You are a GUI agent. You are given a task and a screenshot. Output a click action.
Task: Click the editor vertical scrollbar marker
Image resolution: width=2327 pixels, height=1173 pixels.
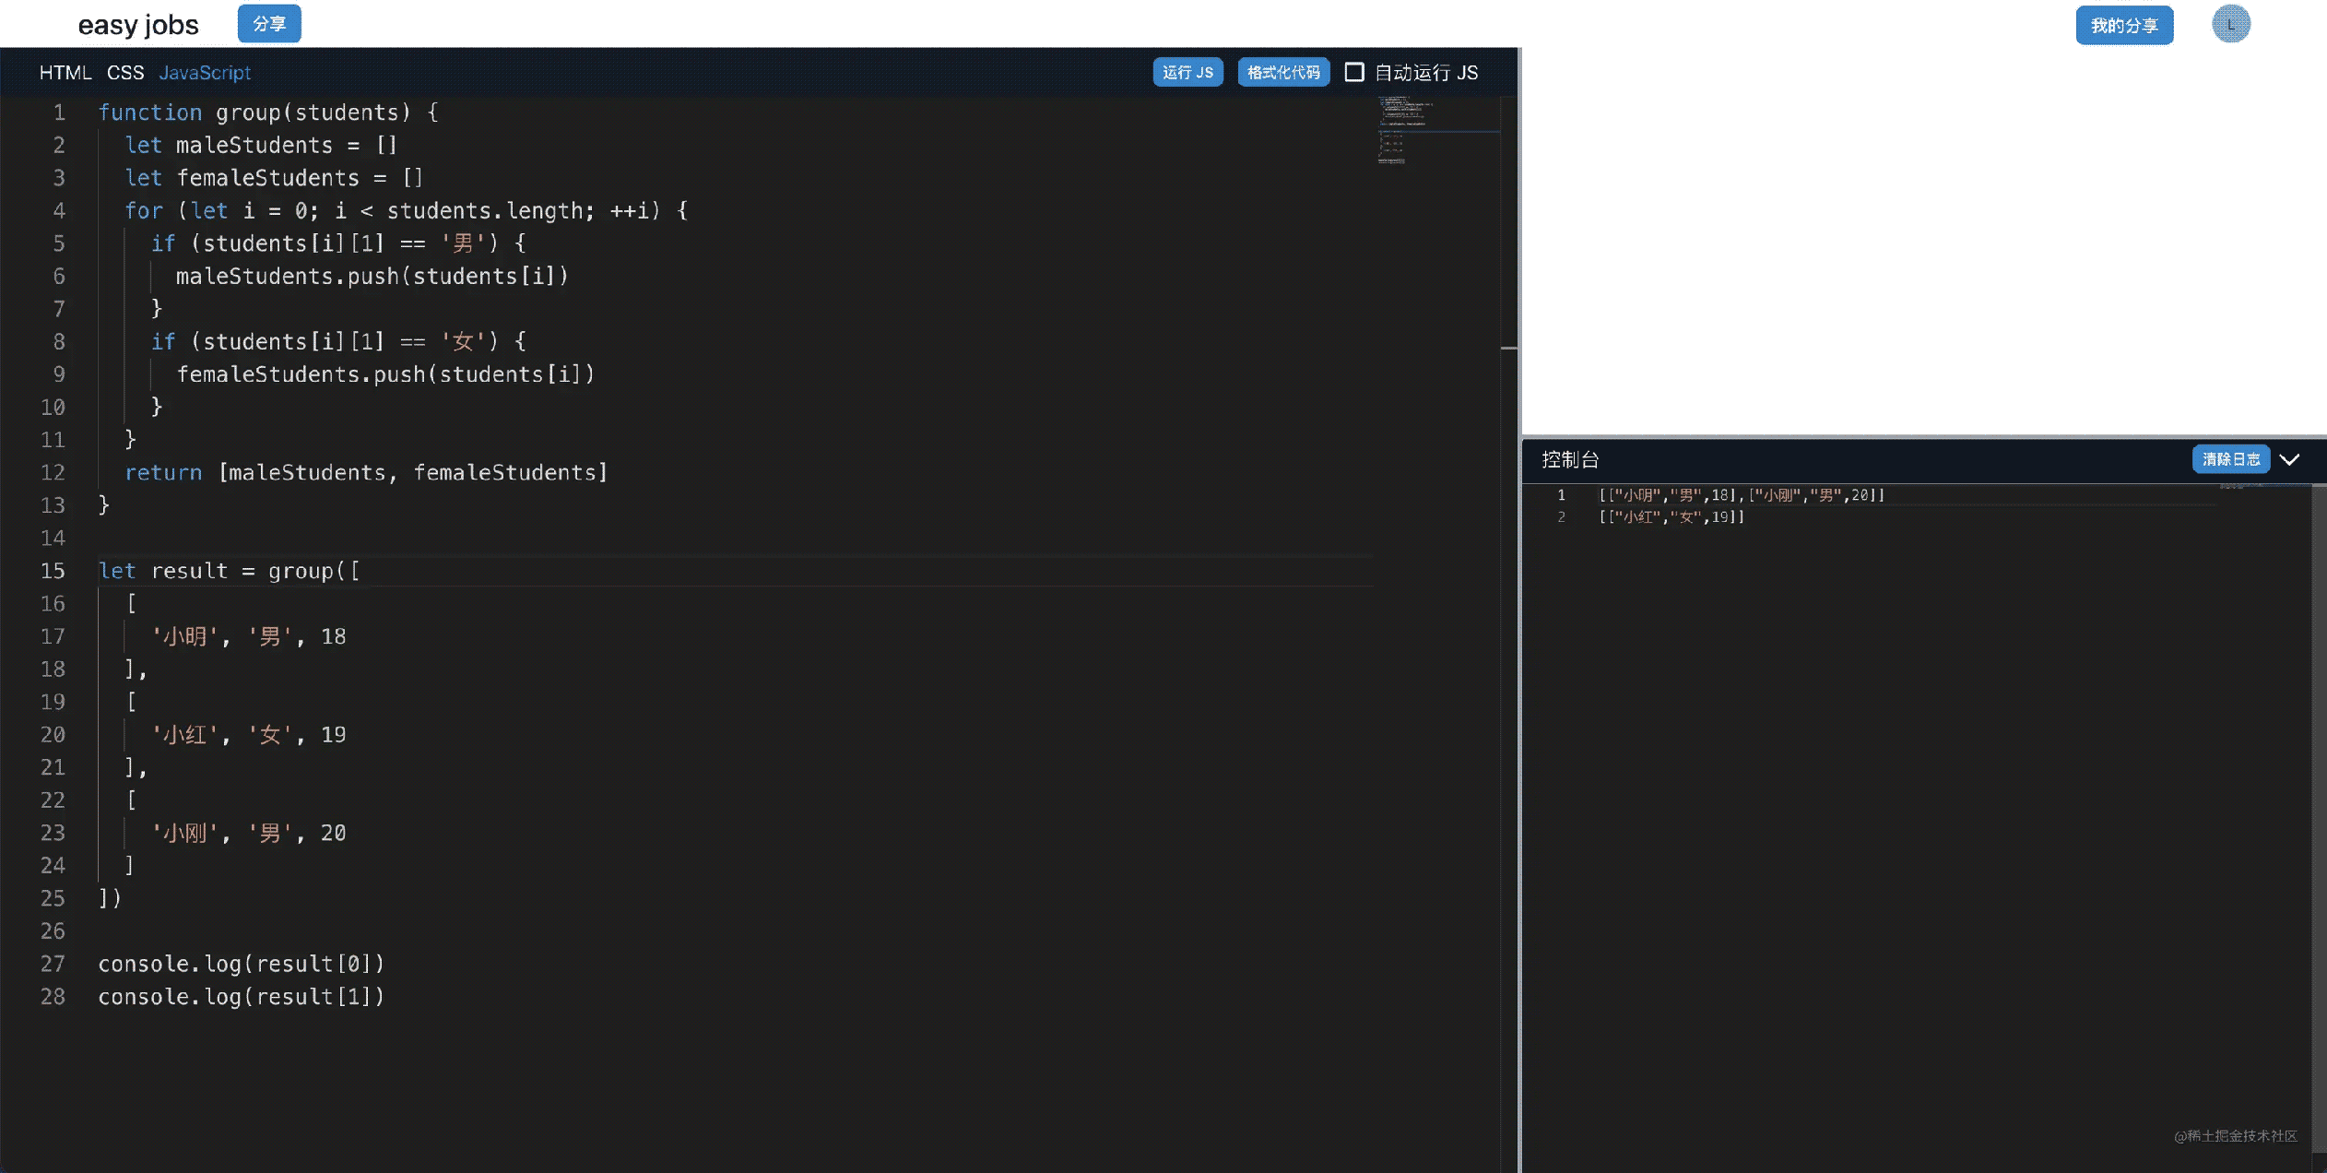click(x=1508, y=348)
